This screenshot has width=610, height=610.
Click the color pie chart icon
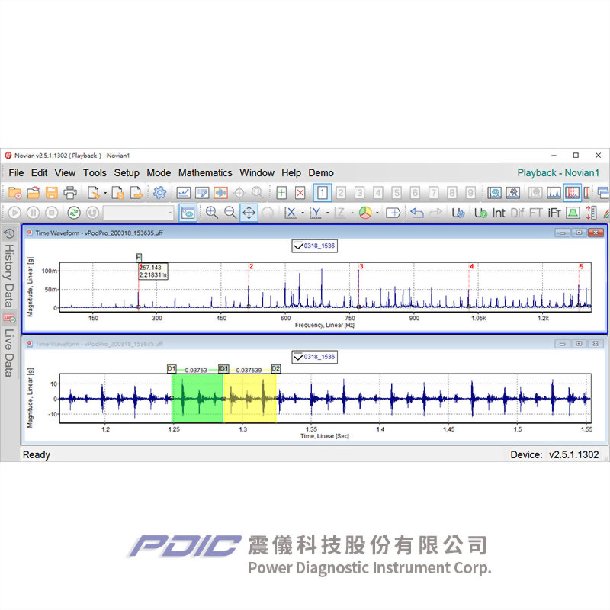click(x=365, y=213)
